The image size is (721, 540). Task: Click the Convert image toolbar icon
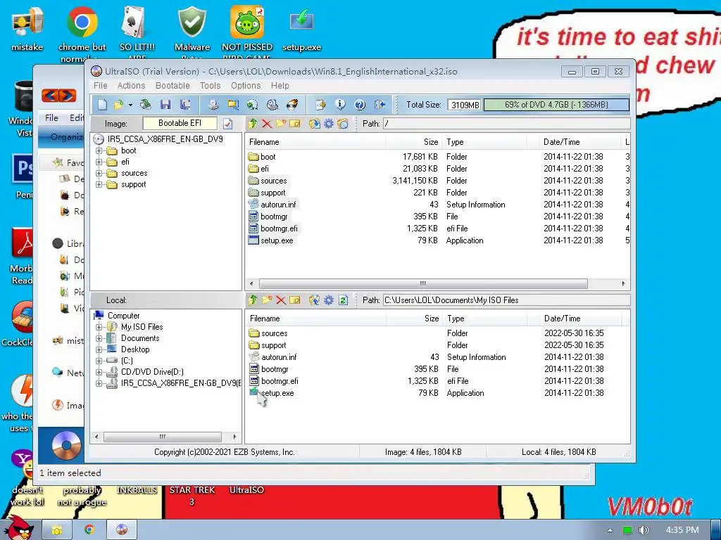(253, 105)
